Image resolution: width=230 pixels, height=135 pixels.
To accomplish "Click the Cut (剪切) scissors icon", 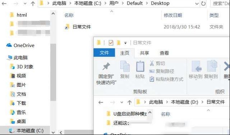I will click(152, 63).
